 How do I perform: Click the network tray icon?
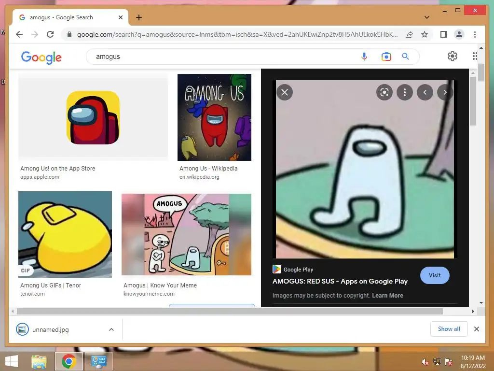(x=437, y=362)
